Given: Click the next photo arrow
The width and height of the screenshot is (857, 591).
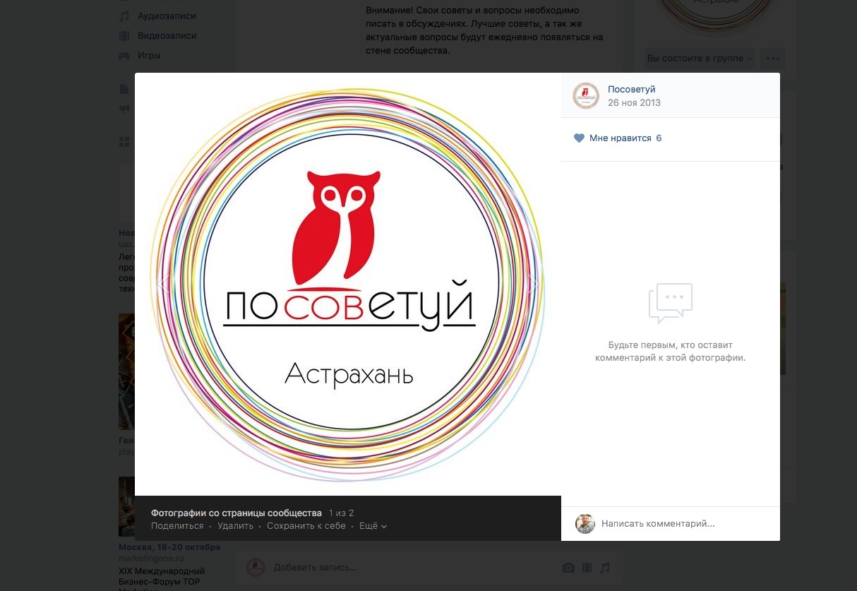Looking at the screenshot, I should pyautogui.click(x=534, y=283).
